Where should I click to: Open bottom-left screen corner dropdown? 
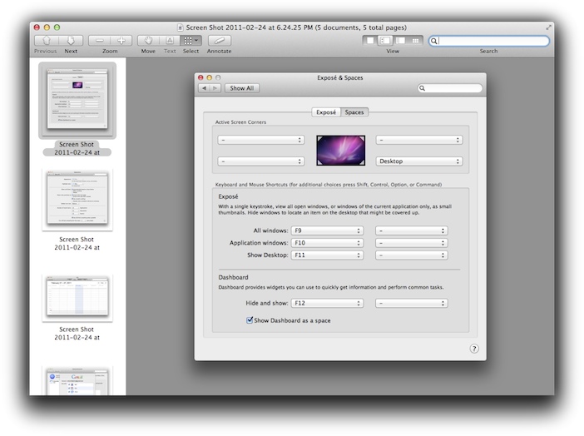pyautogui.click(x=261, y=161)
